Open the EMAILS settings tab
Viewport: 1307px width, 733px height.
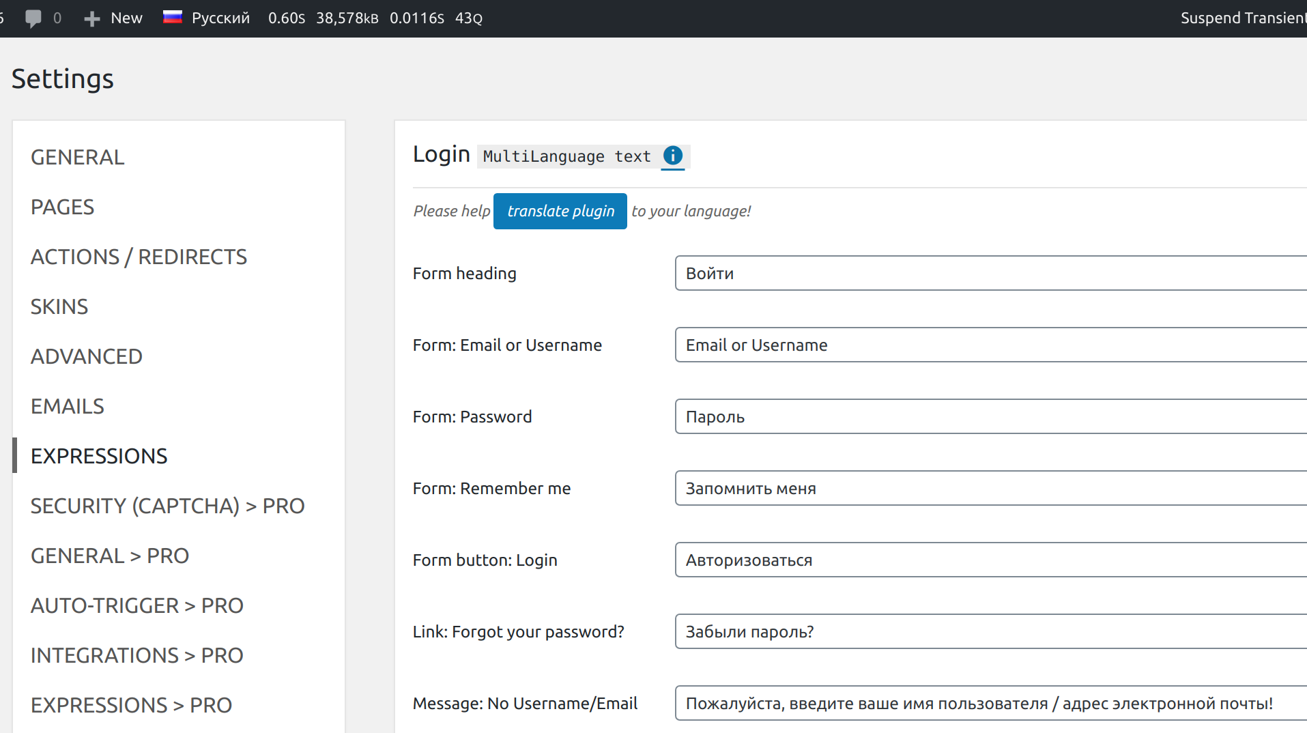click(68, 405)
